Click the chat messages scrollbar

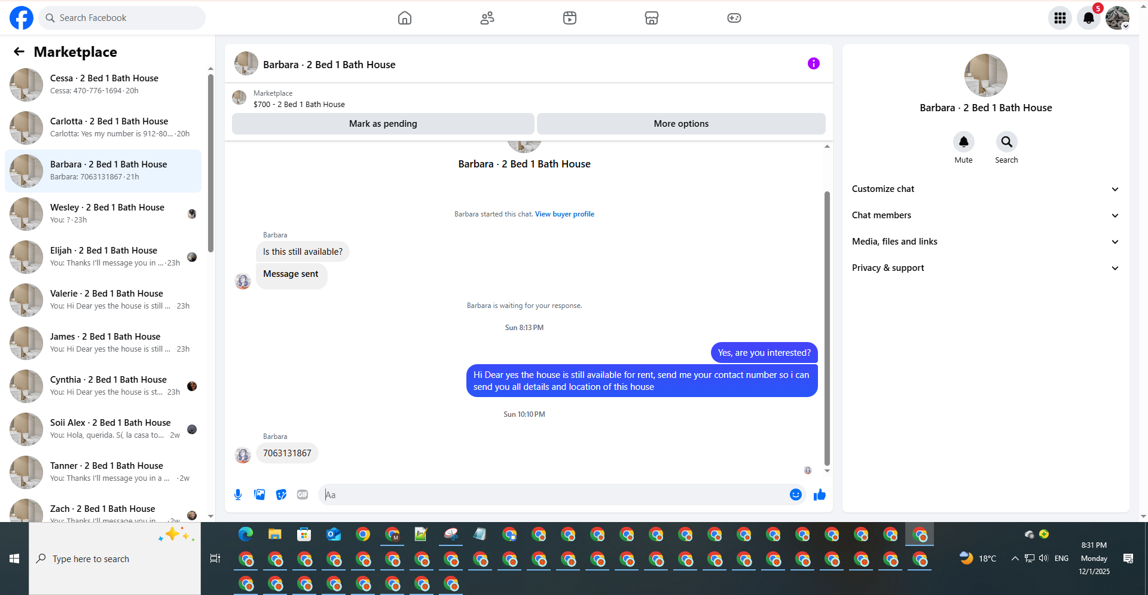[827, 328]
